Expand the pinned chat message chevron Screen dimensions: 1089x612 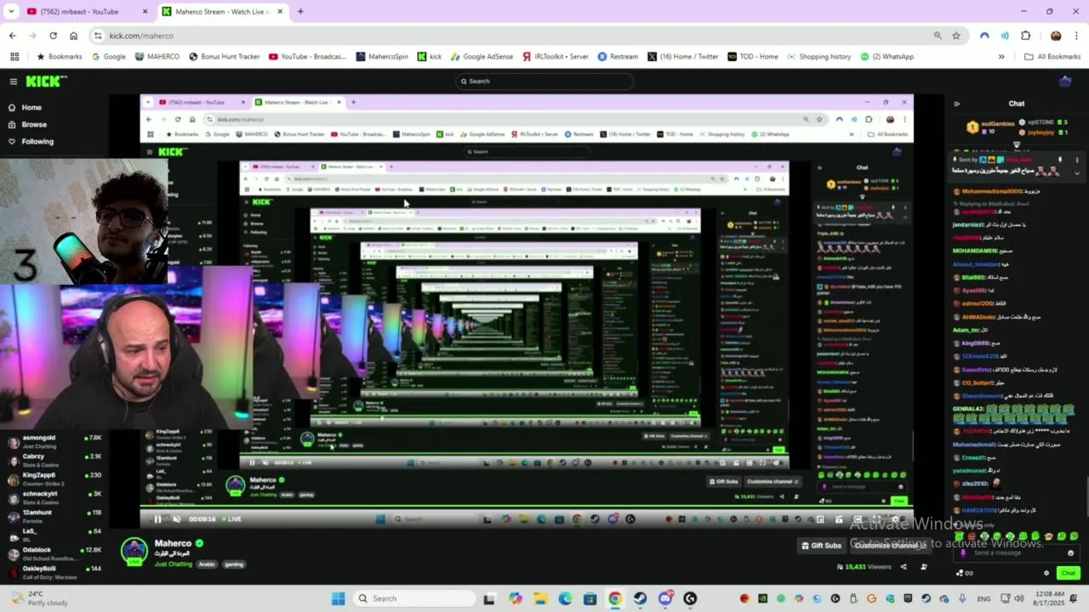[x=1076, y=173]
